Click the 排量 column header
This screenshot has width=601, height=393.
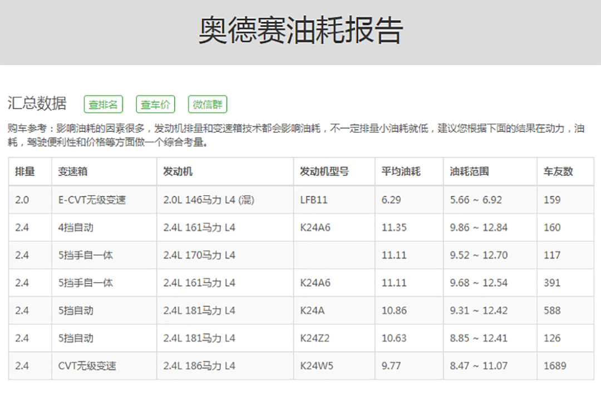pyautogui.click(x=25, y=172)
